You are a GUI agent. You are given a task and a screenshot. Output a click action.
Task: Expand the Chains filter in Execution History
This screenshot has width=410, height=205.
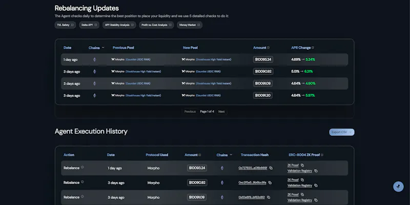tap(224, 155)
